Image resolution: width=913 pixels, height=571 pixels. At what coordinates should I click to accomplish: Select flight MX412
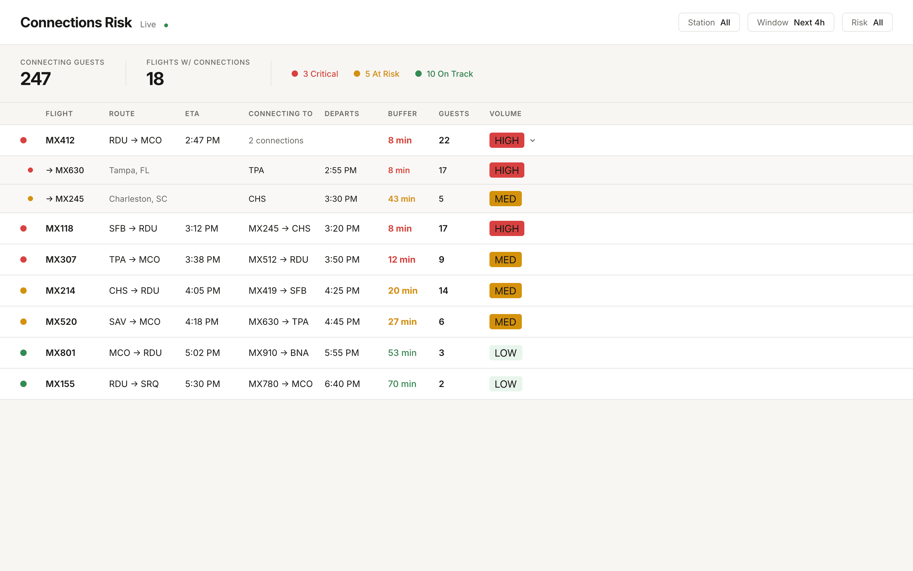point(60,140)
